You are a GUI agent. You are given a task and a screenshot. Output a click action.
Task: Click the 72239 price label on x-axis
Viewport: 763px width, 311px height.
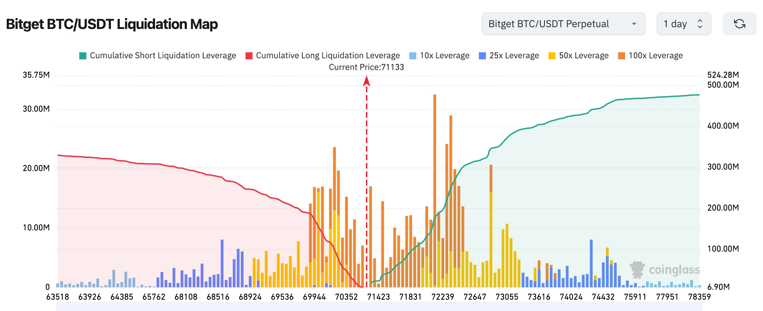(442, 297)
